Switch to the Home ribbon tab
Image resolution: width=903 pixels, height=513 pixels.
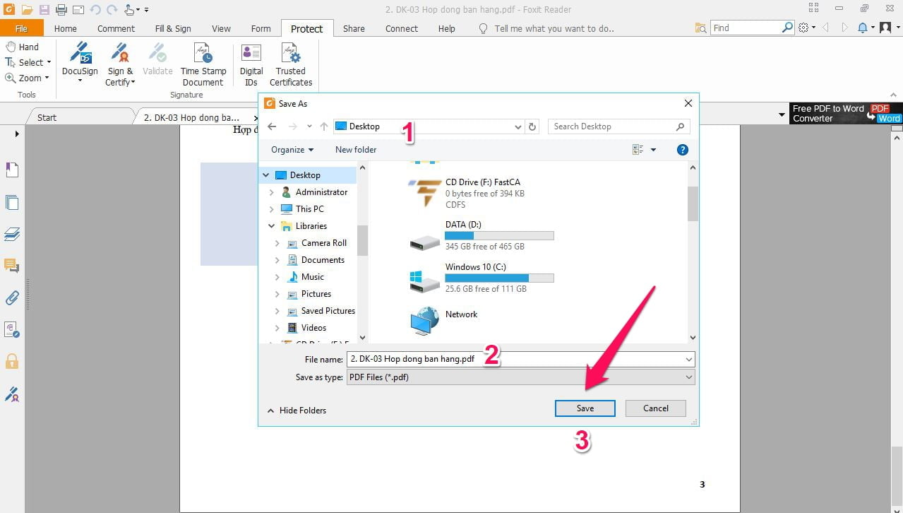point(65,28)
